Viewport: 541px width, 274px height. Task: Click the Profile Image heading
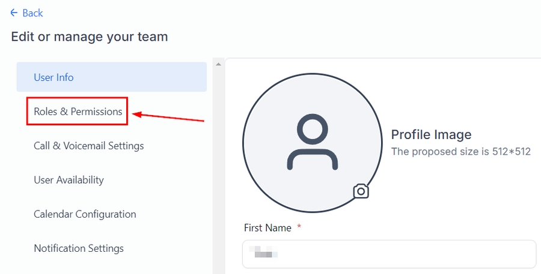click(431, 134)
